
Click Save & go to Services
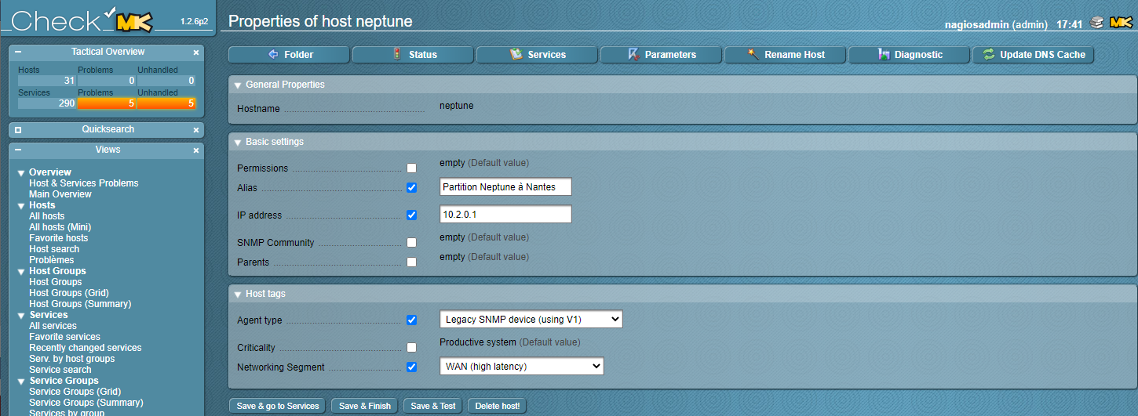pyautogui.click(x=278, y=406)
